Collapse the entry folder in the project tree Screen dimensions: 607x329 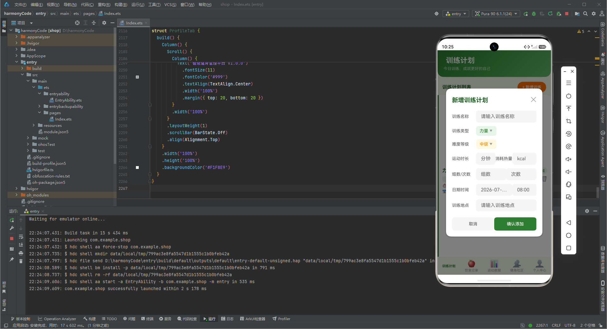point(16,62)
